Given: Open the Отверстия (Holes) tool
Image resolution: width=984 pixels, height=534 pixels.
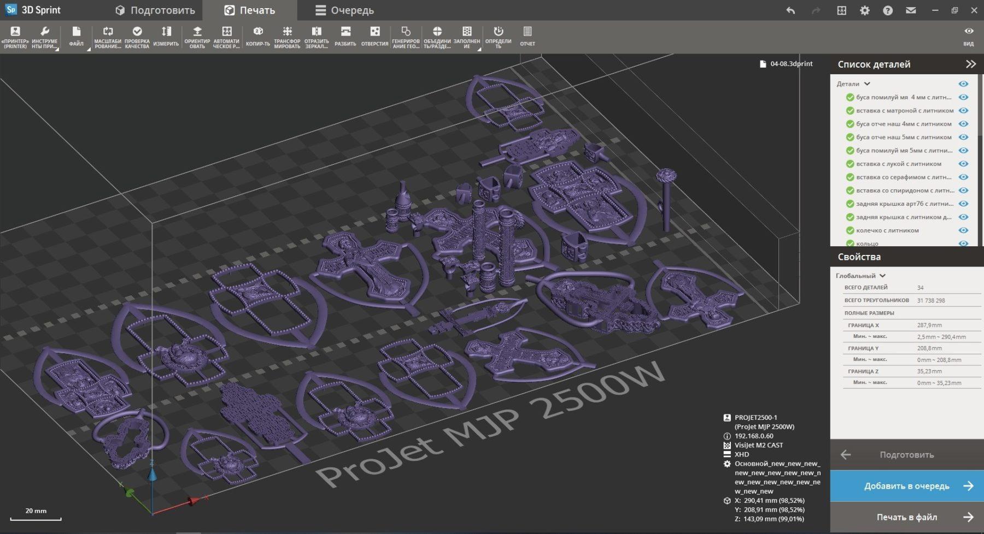Looking at the screenshot, I should (x=375, y=37).
